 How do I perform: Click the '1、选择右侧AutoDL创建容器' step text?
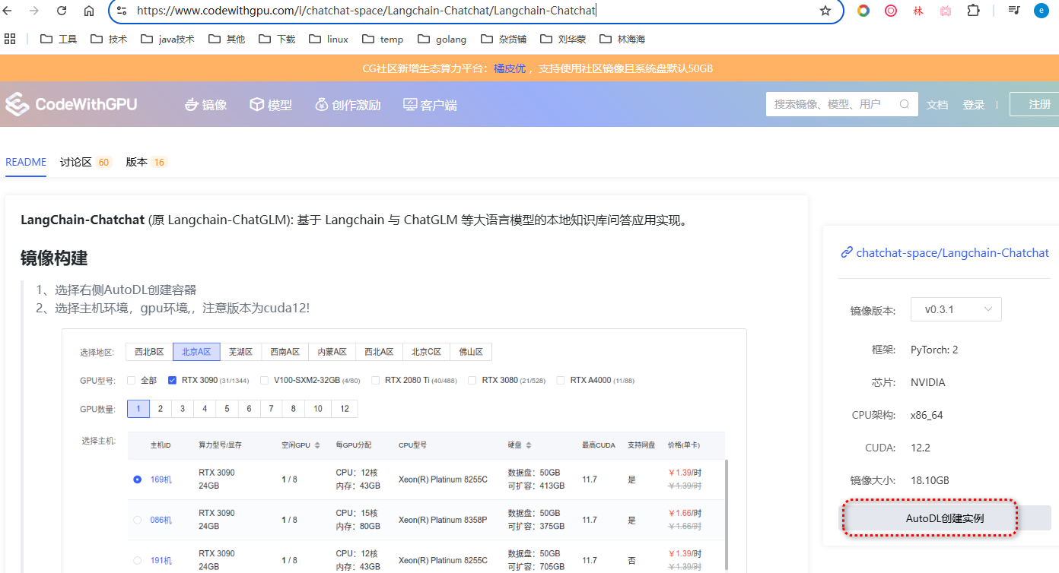(x=116, y=290)
